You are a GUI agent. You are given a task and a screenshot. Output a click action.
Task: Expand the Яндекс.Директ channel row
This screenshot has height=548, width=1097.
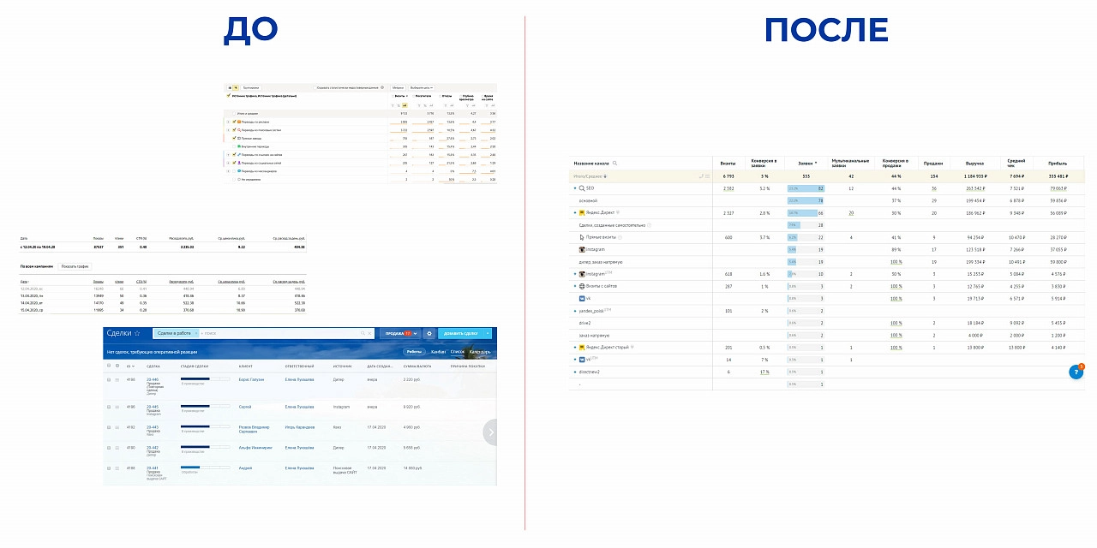(x=575, y=213)
